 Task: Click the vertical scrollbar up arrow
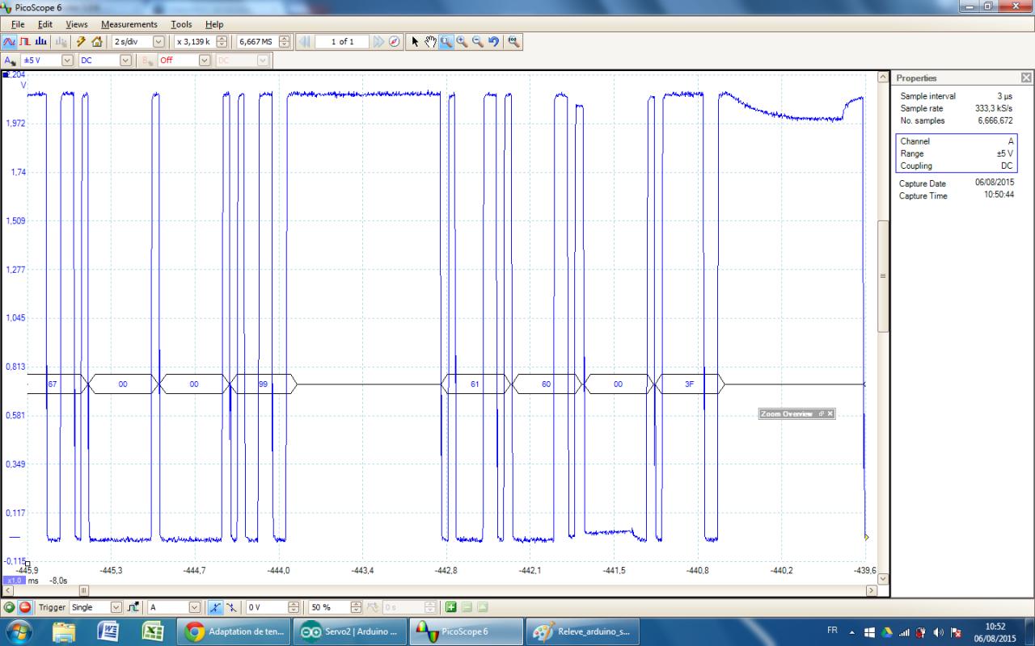point(883,77)
